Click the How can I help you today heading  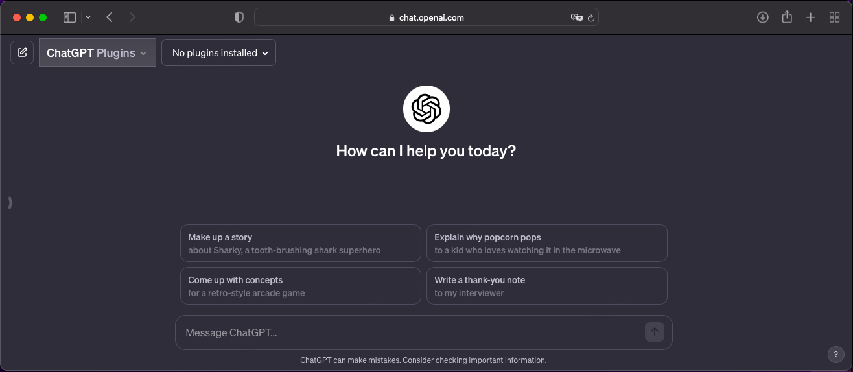426,151
